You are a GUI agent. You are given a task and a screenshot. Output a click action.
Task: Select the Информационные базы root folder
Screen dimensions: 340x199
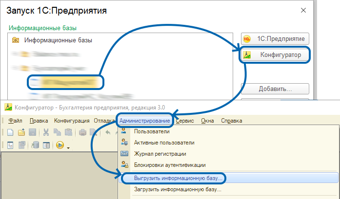point(52,40)
